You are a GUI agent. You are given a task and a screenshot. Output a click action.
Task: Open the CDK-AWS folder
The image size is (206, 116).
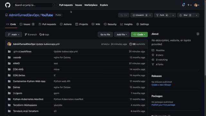coord(18,69)
